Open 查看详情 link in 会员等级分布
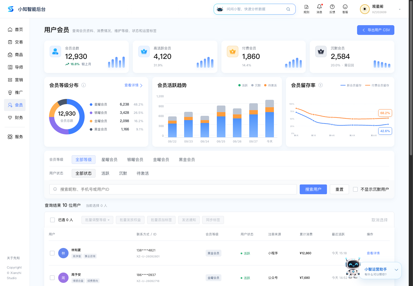Screen dimensions: 413x286 click(x=133, y=85)
